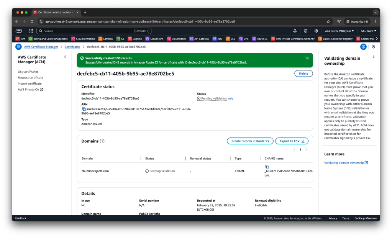Collapse the Validating domain ownership help panel
Viewport: 392px width, 237px height.
point(374,57)
